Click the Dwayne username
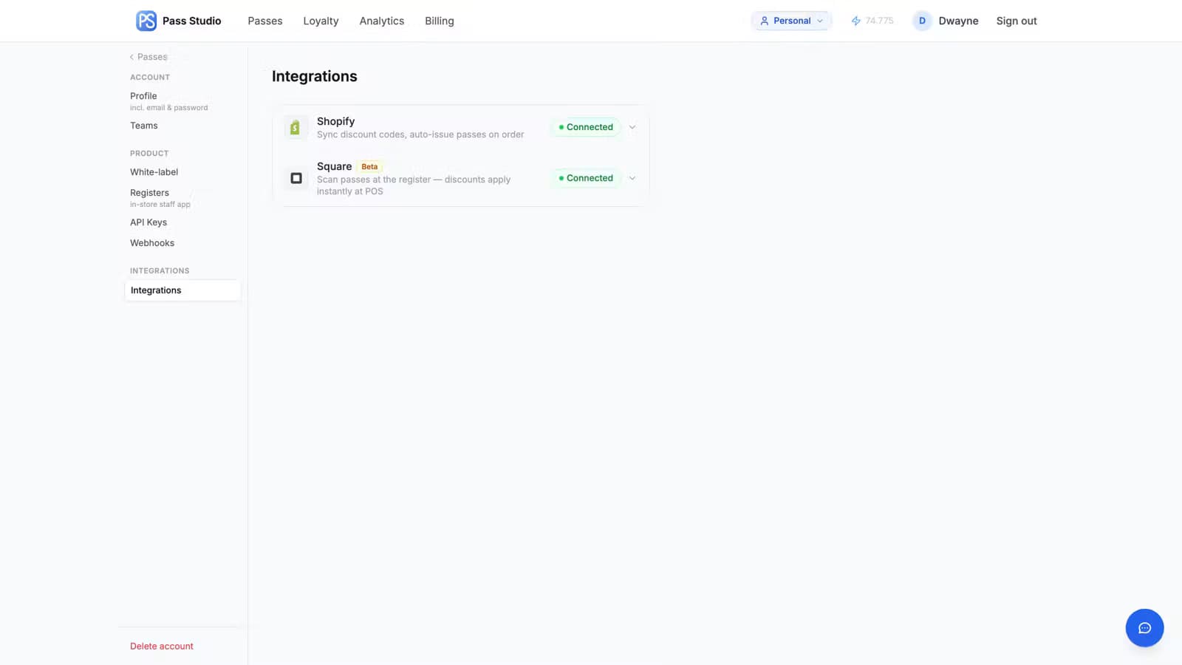 point(958,21)
